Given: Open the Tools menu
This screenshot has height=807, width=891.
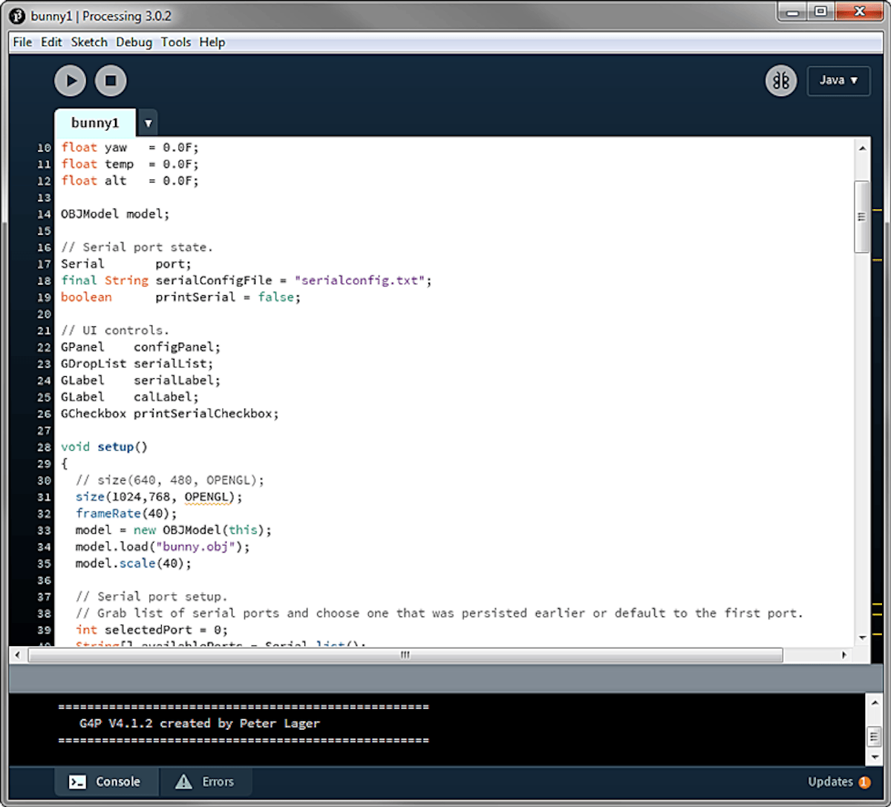Looking at the screenshot, I should [175, 42].
